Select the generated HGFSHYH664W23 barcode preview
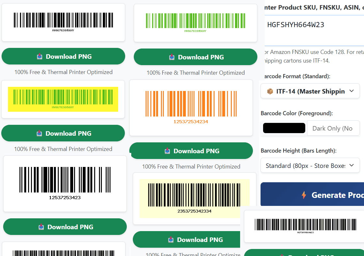Screen dimensions: 364x256 point(306,226)
